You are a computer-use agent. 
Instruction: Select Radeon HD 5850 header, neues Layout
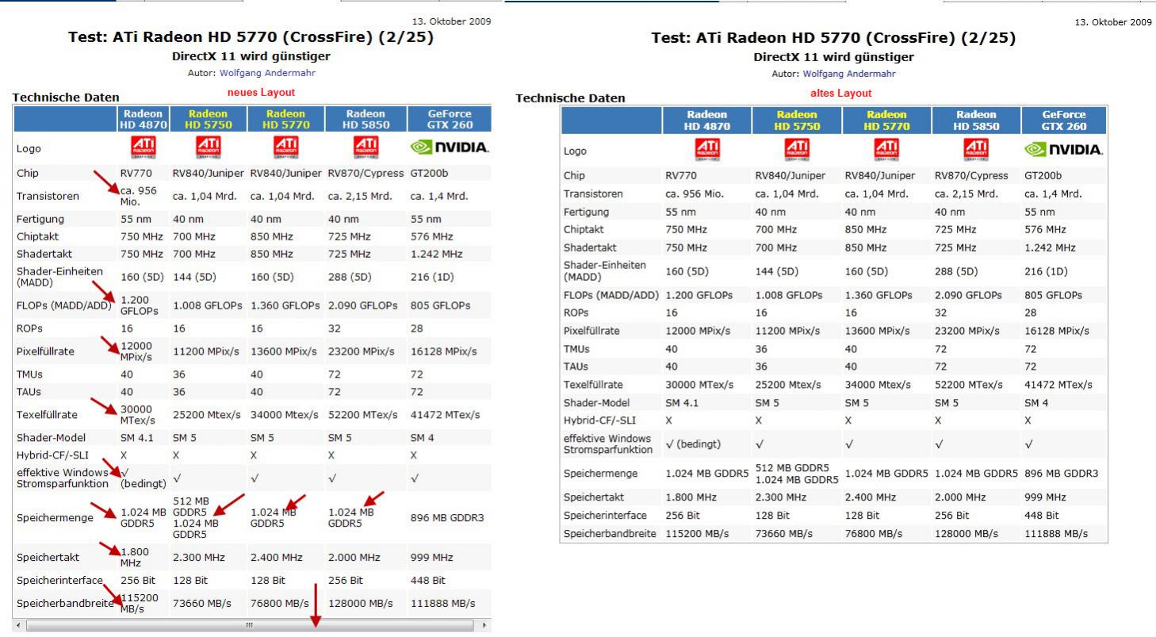click(365, 119)
